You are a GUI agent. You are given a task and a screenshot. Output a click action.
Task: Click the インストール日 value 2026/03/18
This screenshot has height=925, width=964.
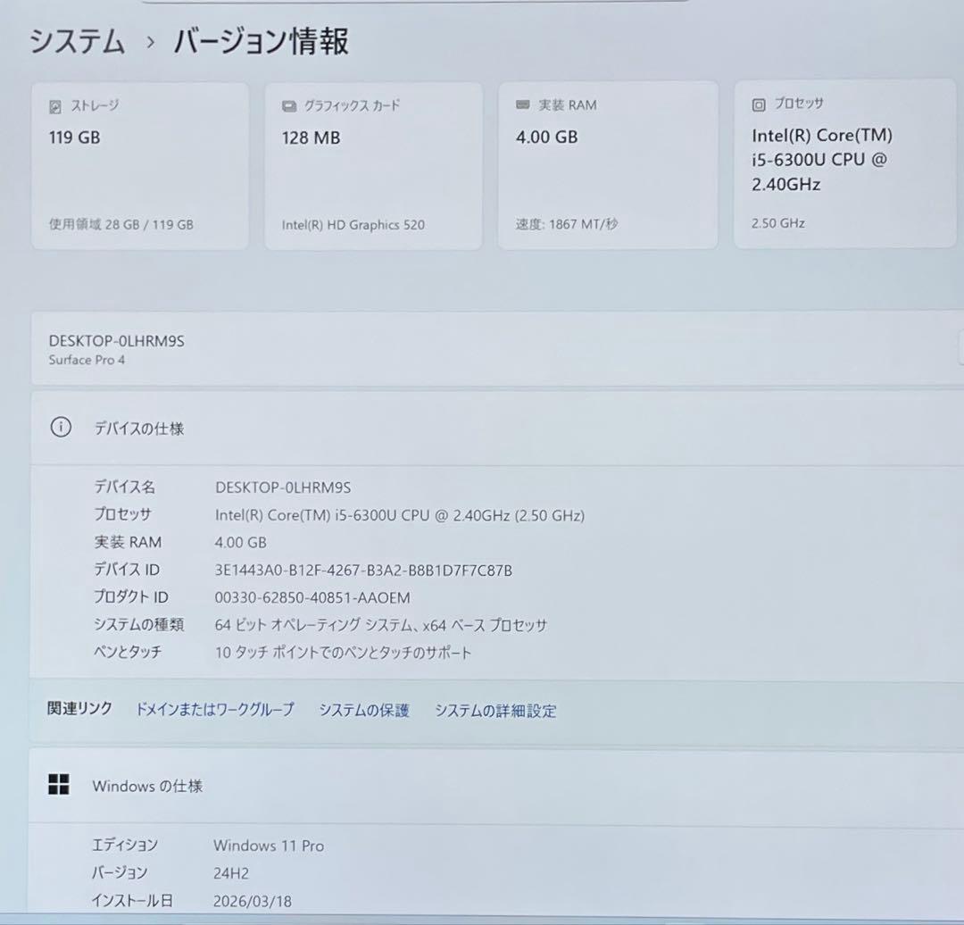[x=252, y=901]
